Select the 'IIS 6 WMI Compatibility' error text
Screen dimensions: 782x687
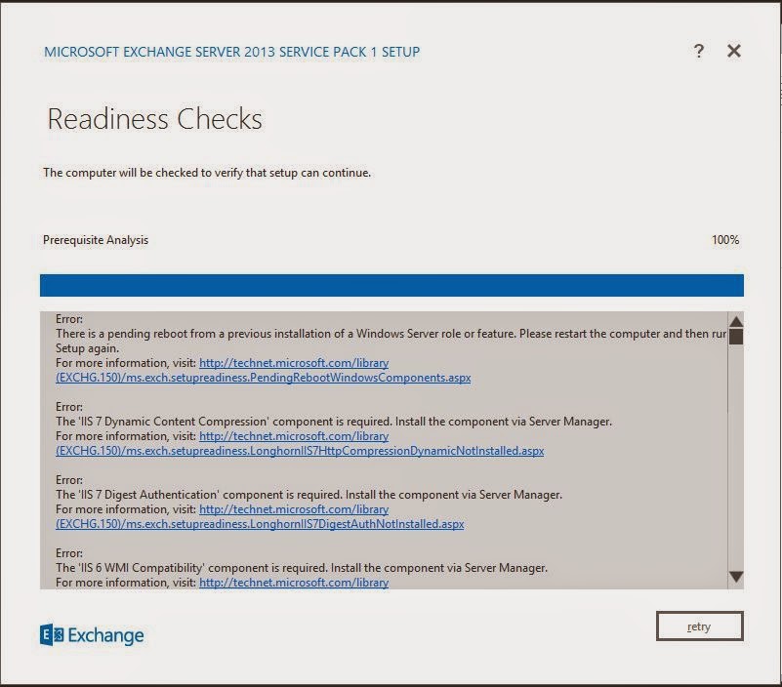coord(302,568)
